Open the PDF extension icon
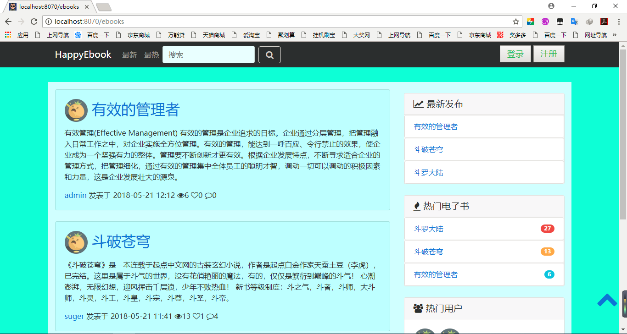This screenshot has width=627, height=334. 604,22
